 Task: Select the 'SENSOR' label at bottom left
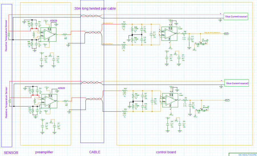point(11,153)
